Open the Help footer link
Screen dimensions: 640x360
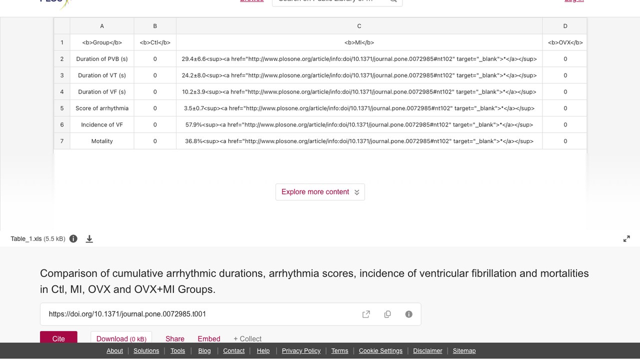tap(263, 350)
